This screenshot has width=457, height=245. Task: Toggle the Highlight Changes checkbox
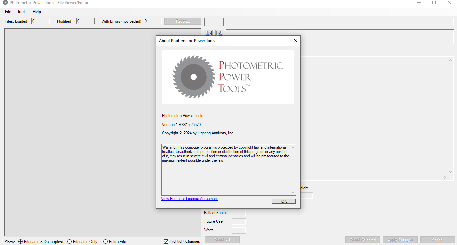pos(182,241)
